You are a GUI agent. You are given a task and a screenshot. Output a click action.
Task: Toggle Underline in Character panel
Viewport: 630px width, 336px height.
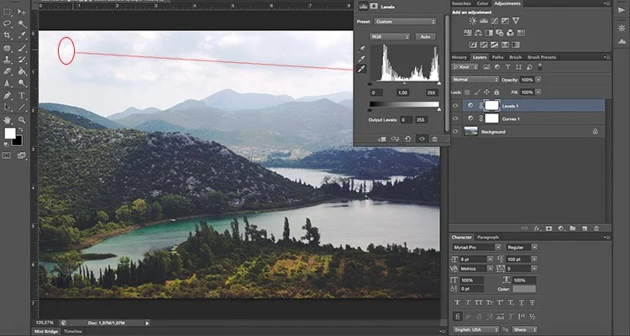tap(522, 302)
